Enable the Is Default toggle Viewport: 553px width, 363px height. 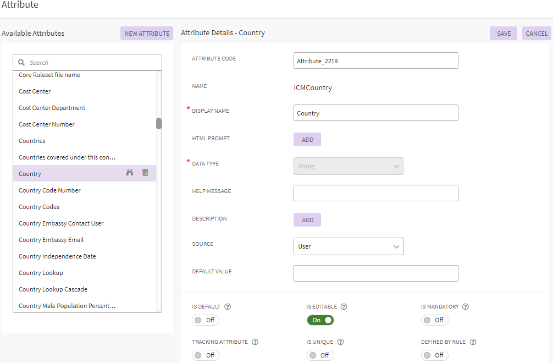point(206,320)
